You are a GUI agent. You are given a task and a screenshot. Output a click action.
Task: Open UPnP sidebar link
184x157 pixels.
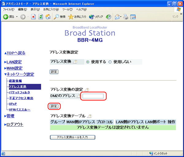13,104
